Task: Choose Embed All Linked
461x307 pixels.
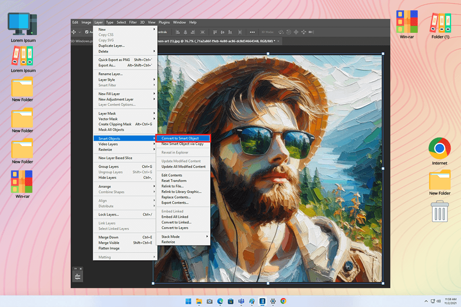Action: (183, 217)
